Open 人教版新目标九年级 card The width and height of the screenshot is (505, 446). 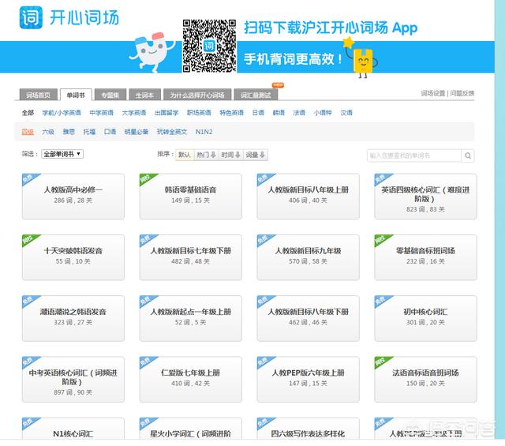(x=309, y=257)
